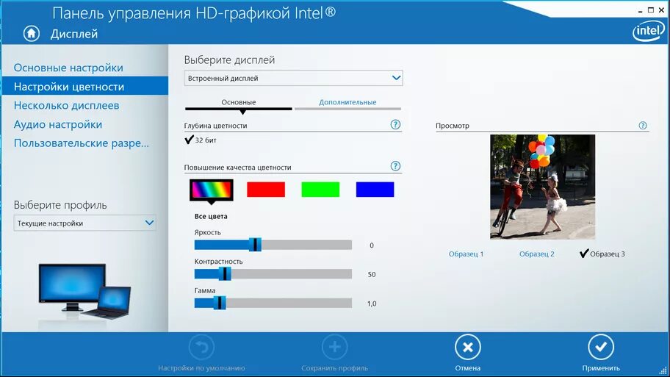670x377 pixels.
Task: Open help for Повышение качества цветности
Action: [x=395, y=166]
